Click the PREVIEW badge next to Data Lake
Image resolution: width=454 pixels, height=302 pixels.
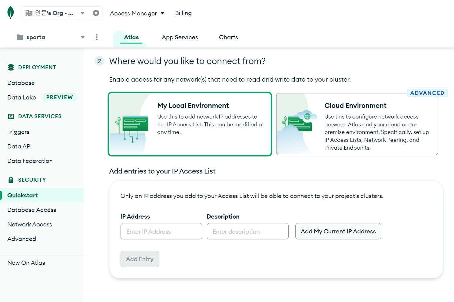[59, 97]
